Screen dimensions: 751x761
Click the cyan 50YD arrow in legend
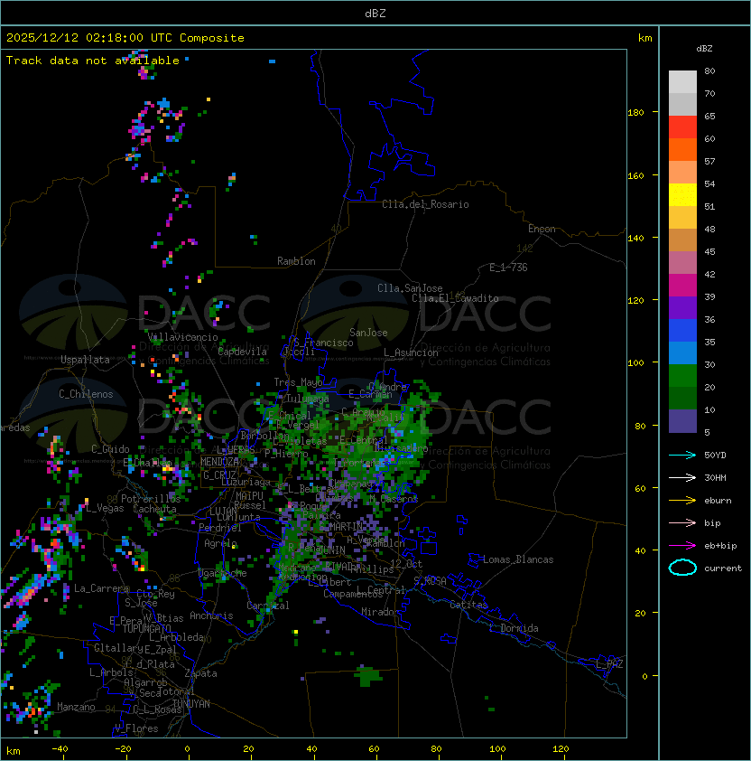tap(682, 455)
